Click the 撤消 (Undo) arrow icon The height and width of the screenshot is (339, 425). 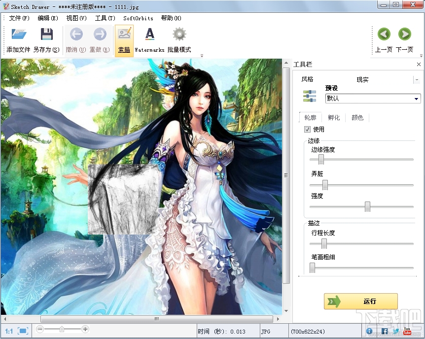click(76, 34)
